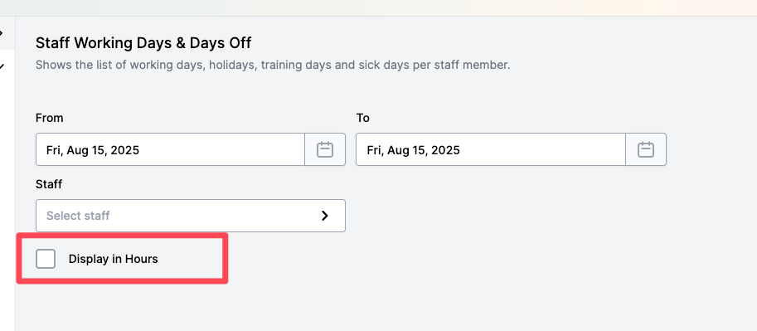Click the To field label
The width and height of the screenshot is (757, 331).
tap(362, 118)
